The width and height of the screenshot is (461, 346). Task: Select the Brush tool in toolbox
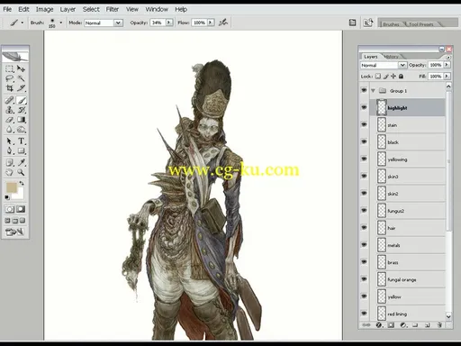click(x=21, y=100)
